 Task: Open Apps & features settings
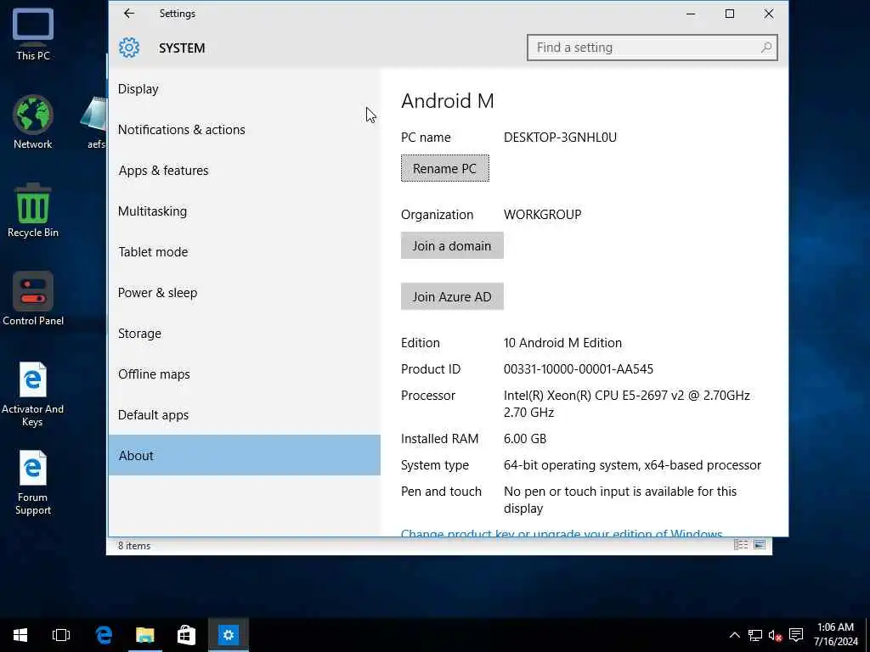tap(244, 170)
